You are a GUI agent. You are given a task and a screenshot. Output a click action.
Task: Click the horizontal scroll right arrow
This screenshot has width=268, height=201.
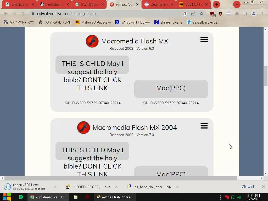(x=261, y=178)
